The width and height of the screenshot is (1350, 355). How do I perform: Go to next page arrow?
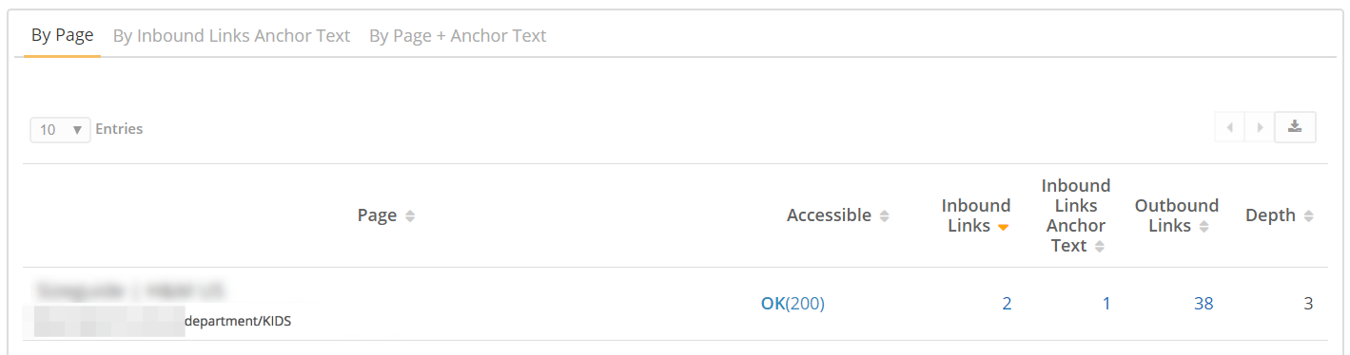(x=1260, y=127)
